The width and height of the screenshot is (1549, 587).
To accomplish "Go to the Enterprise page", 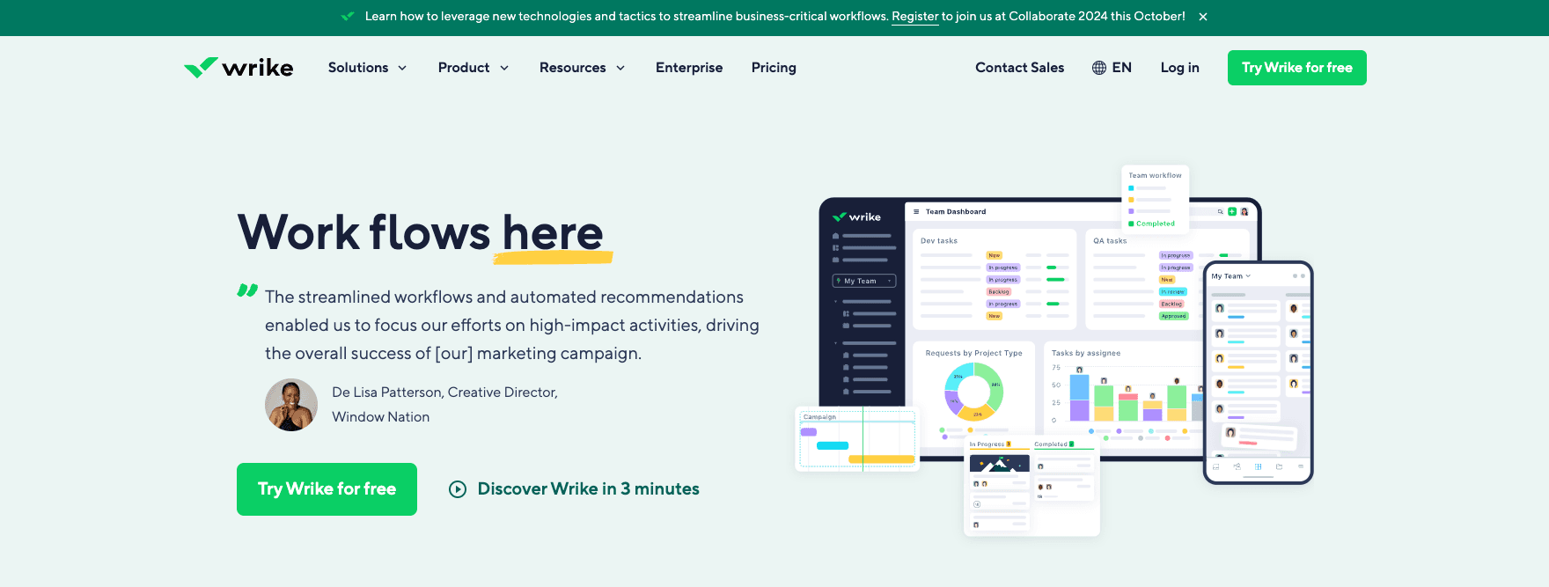I will point(688,68).
